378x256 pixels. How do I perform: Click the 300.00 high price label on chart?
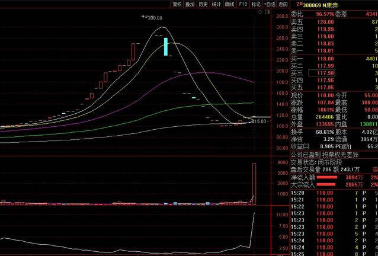[x=155, y=18]
